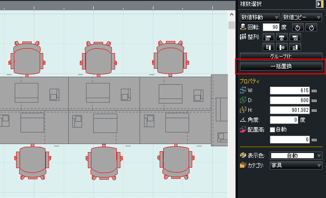The height and width of the screenshot is (198, 326).
Task: Align selected objects to top edge
Action: [x=268, y=47]
